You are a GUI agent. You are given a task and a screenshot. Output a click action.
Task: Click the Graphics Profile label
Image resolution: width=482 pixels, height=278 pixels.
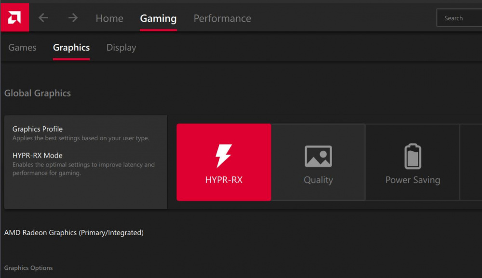[38, 129]
